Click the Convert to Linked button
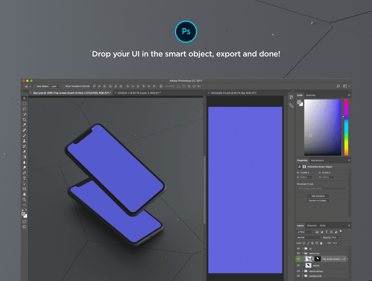Viewport: 372px width, 281px height. [318, 201]
